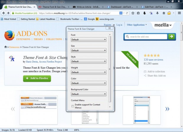Image resolution: width=183 pixels, height=132 pixels.
Task: Click the Log in link
Action: [119, 25]
